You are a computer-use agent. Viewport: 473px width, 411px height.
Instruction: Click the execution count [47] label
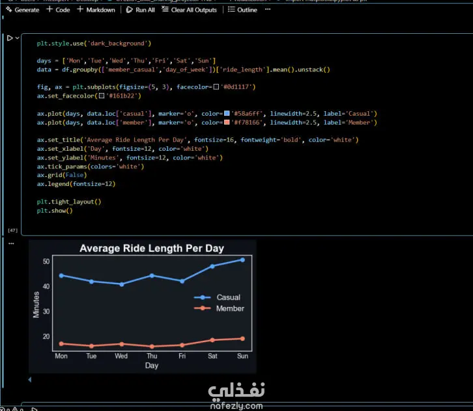12,230
